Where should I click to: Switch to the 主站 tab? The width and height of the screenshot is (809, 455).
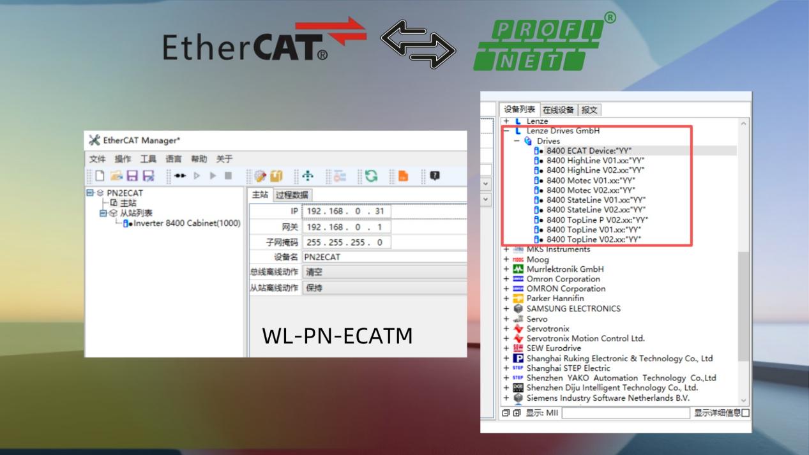tap(260, 195)
